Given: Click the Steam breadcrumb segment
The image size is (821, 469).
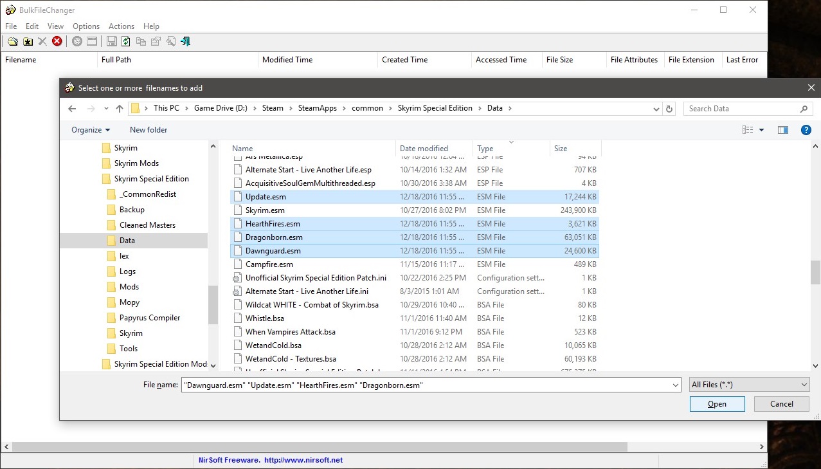Looking at the screenshot, I should [273, 108].
